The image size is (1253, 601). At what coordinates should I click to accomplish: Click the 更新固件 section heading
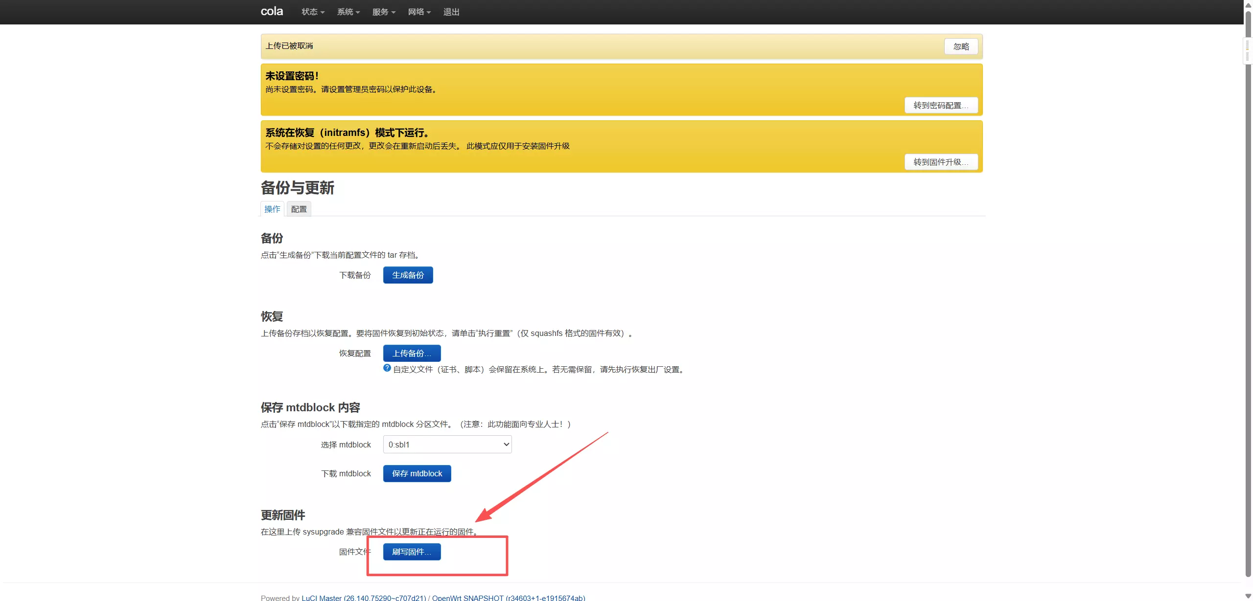pyautogui.click(x=283, y=515)
